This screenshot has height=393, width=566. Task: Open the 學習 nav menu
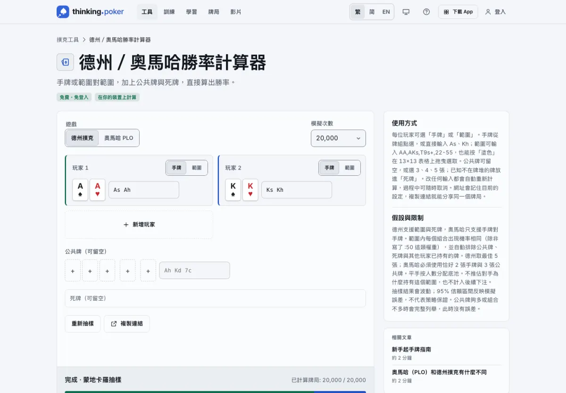click(x=191, y=12)
